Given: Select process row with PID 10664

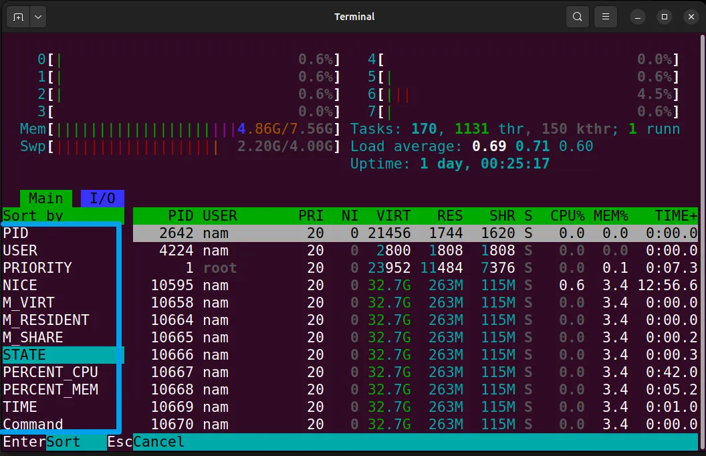Looking at the screenshot, I should 415,320.
